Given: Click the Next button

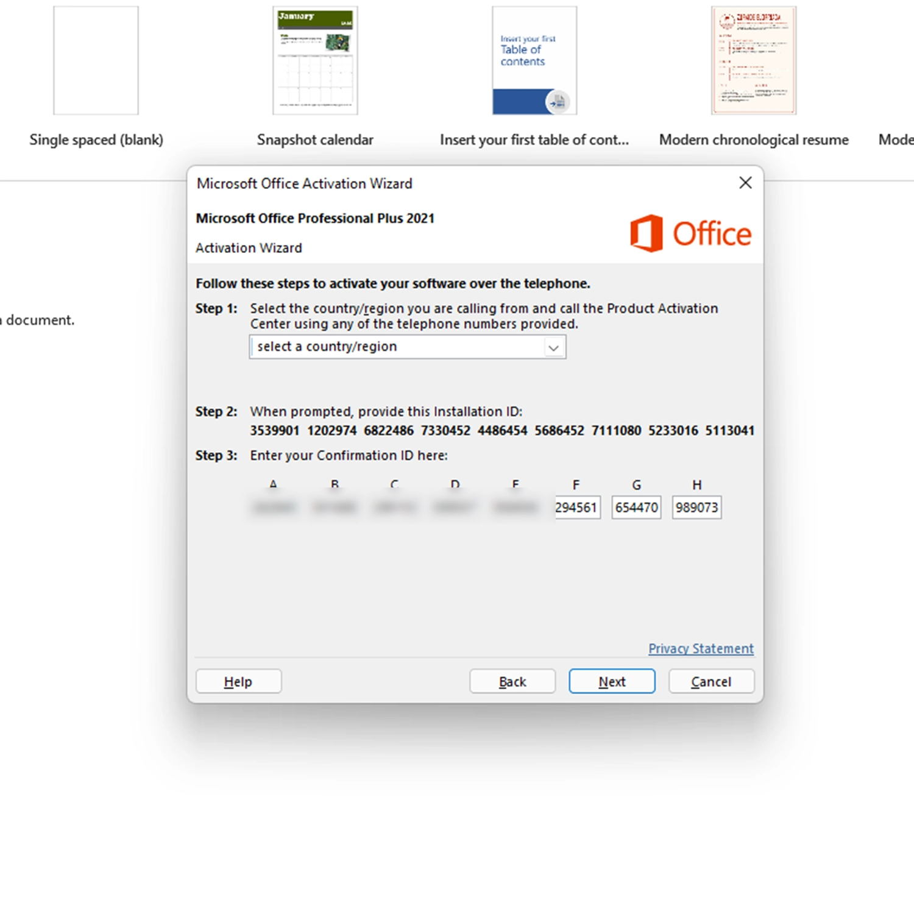Looking at the screenshot, I should (612, 681).
